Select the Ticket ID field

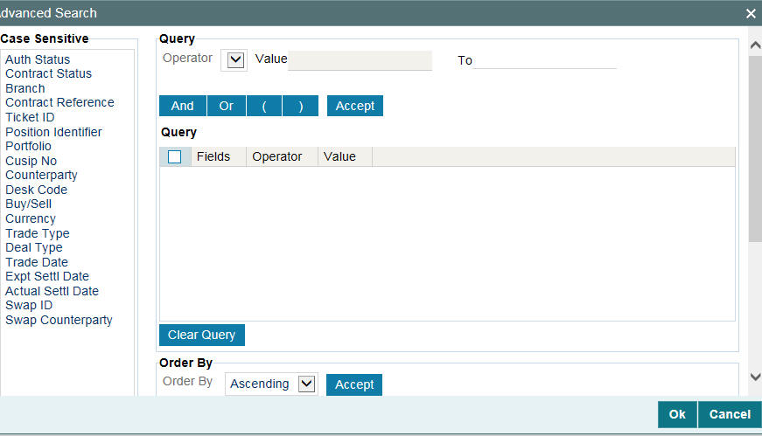(x=30, y=117)
